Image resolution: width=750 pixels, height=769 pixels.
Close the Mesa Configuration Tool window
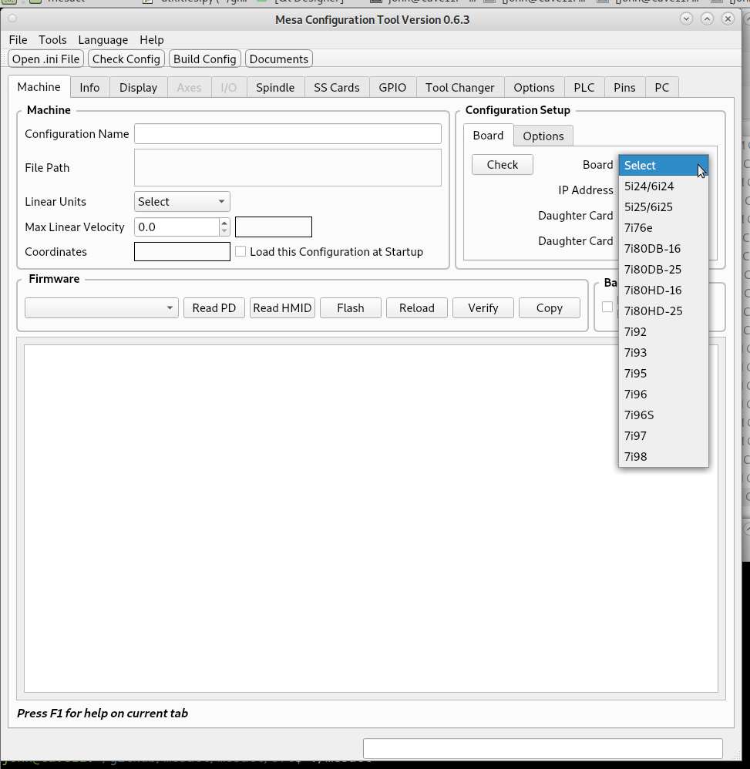[728, 18]
